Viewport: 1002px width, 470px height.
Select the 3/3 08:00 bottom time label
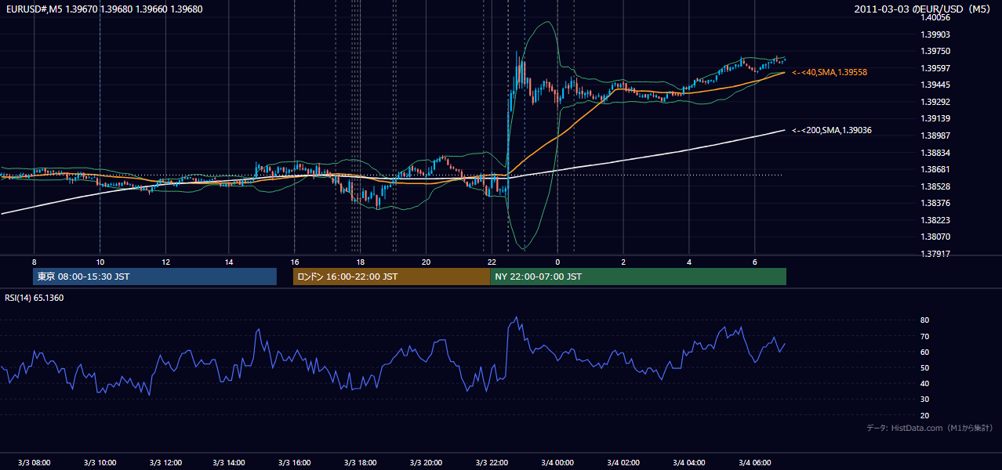[34, 463]
